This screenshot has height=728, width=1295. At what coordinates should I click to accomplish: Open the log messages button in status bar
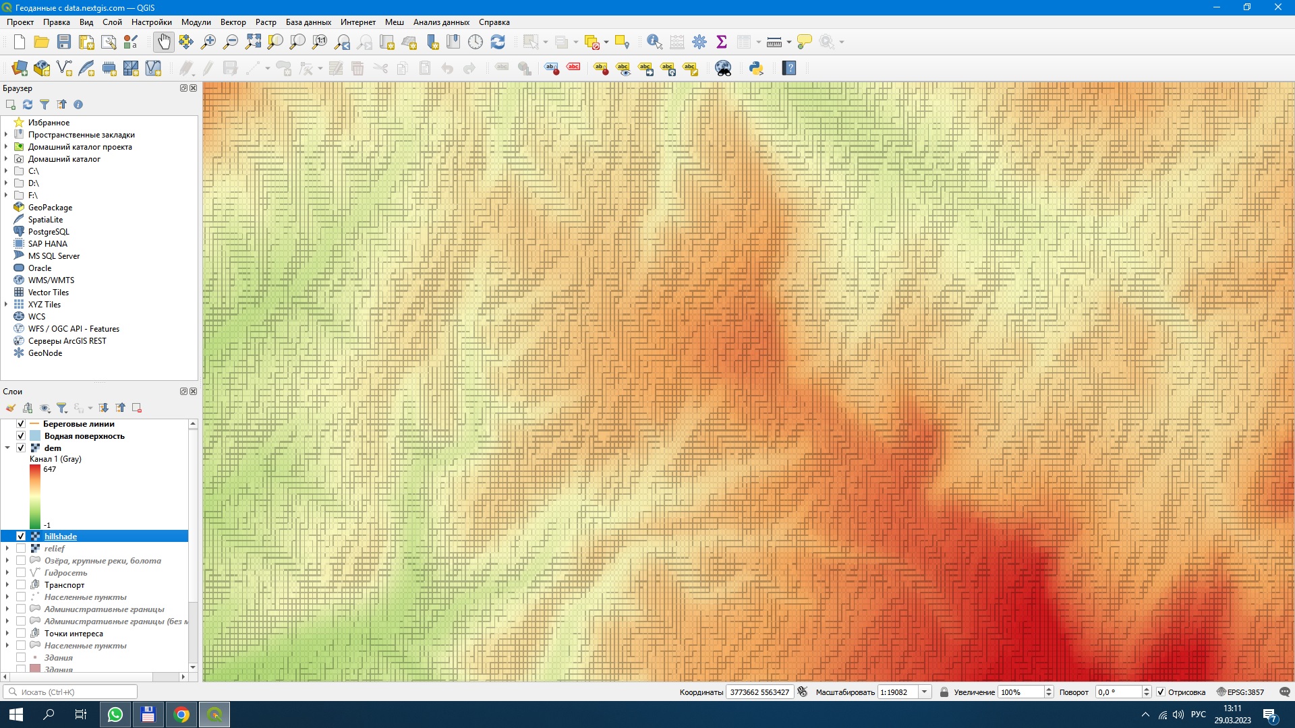[x=1284, y=692]
